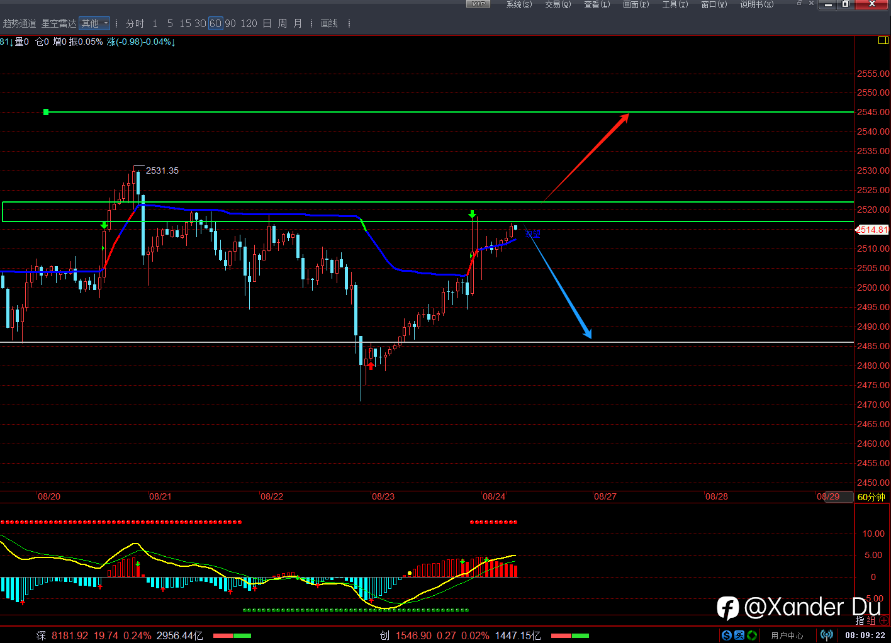Viewport: 891px width, 643px height.
Task: Open the 画线 drawing tools
Action: click(329, 23)
